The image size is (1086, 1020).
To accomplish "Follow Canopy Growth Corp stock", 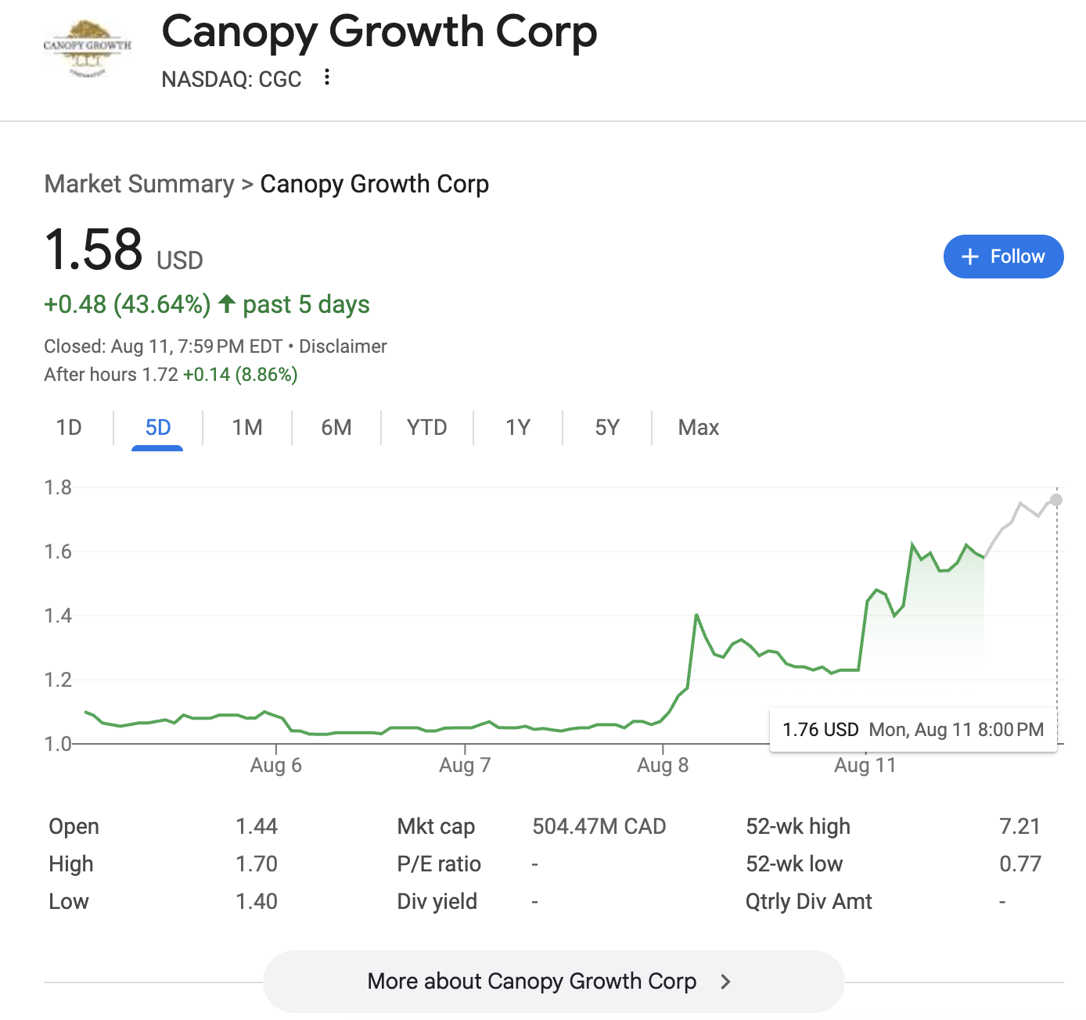I will coord(1003,257).
